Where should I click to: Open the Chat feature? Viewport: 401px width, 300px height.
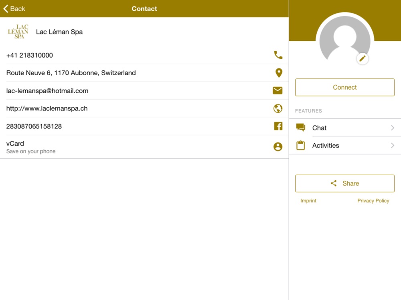[x=345, y=128]
